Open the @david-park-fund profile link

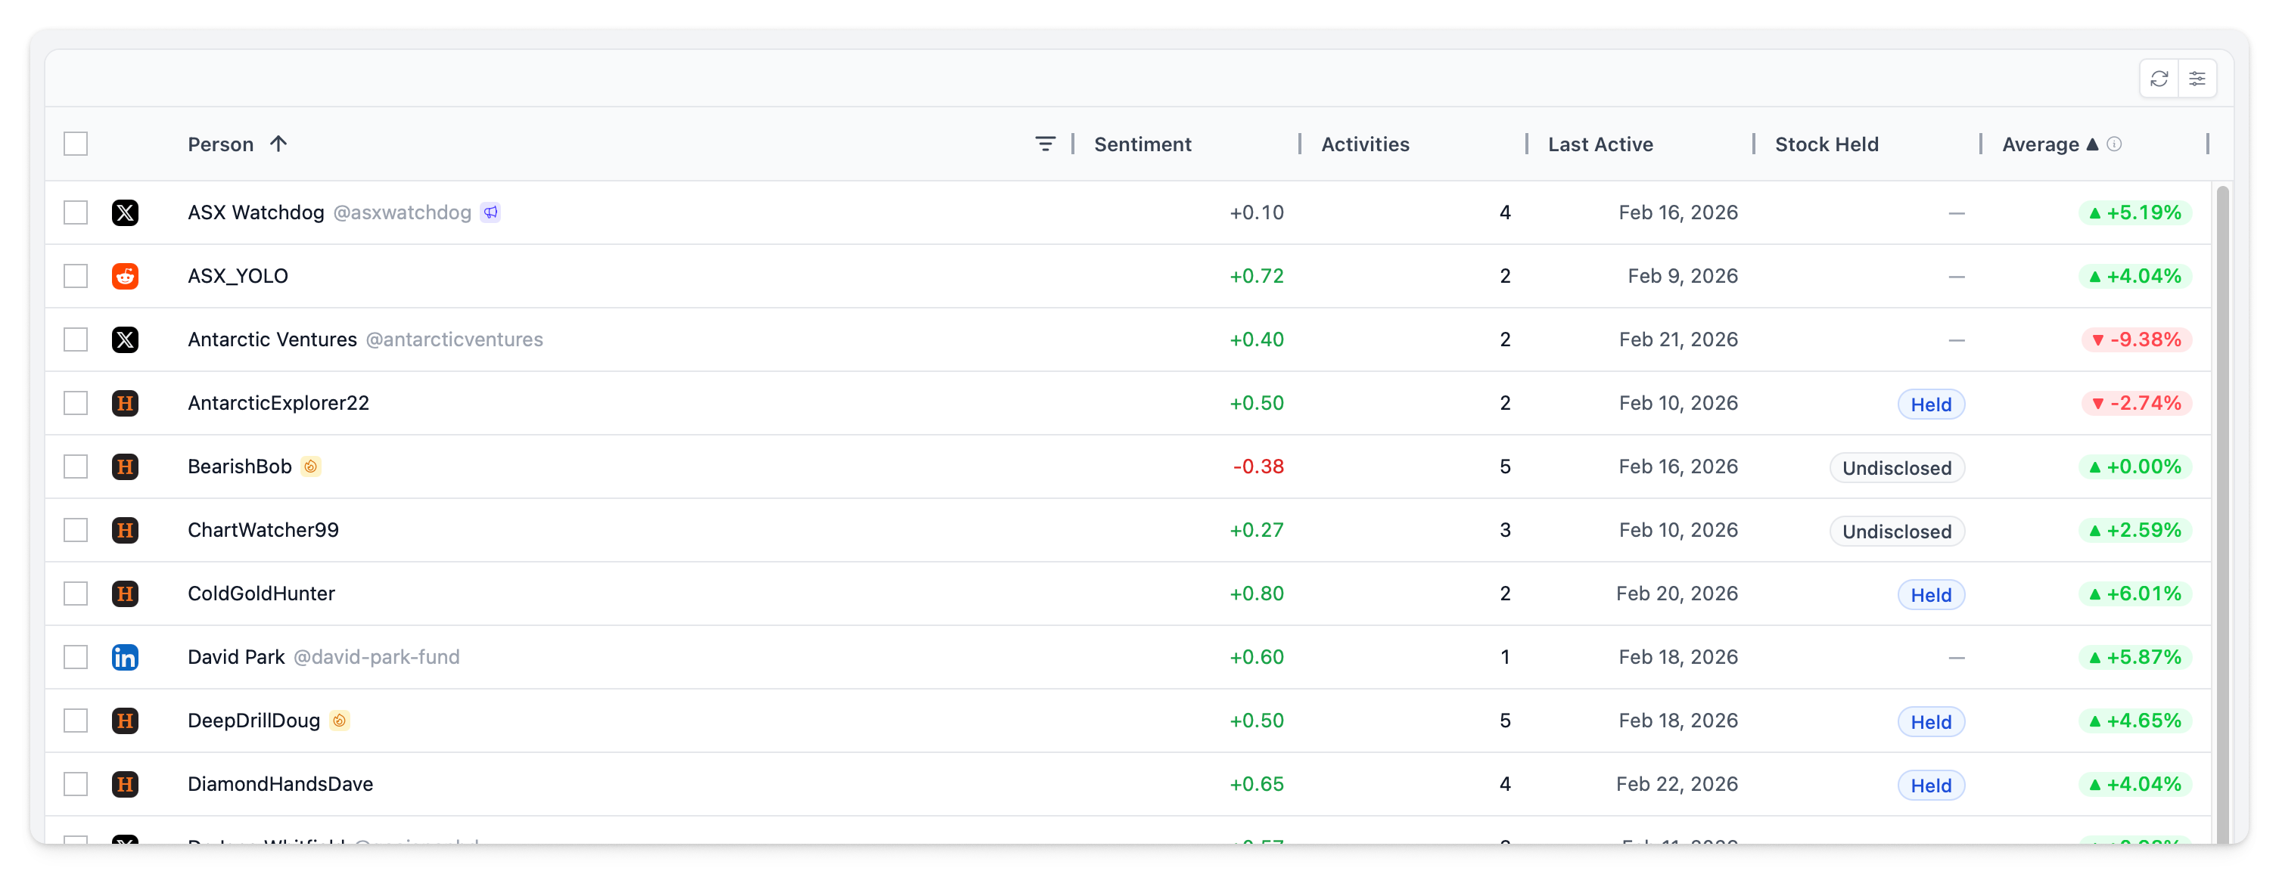[x=377, y=658]
